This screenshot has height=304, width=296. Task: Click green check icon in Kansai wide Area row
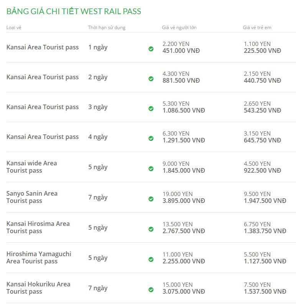(151, 169)
